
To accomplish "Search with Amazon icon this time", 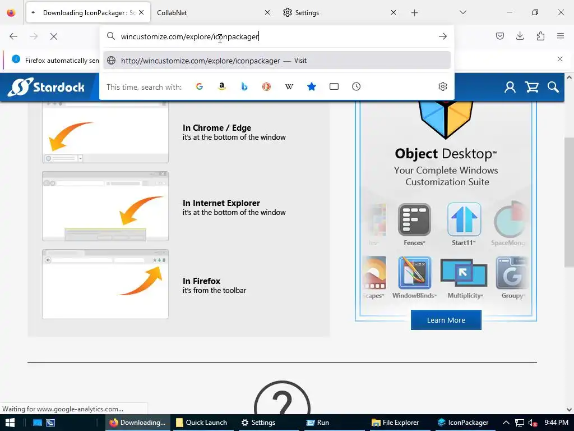I will [221, 86].
